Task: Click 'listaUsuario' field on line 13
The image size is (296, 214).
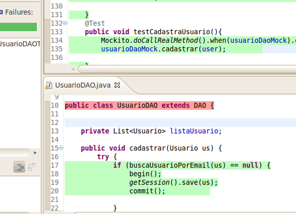Action: [194, 131]
